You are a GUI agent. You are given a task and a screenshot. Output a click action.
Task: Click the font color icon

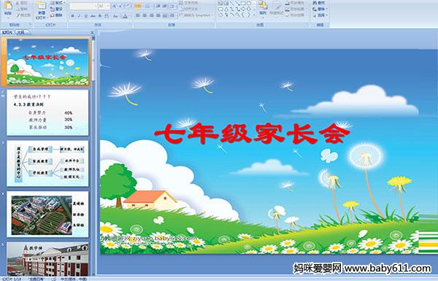pos(125,16)
